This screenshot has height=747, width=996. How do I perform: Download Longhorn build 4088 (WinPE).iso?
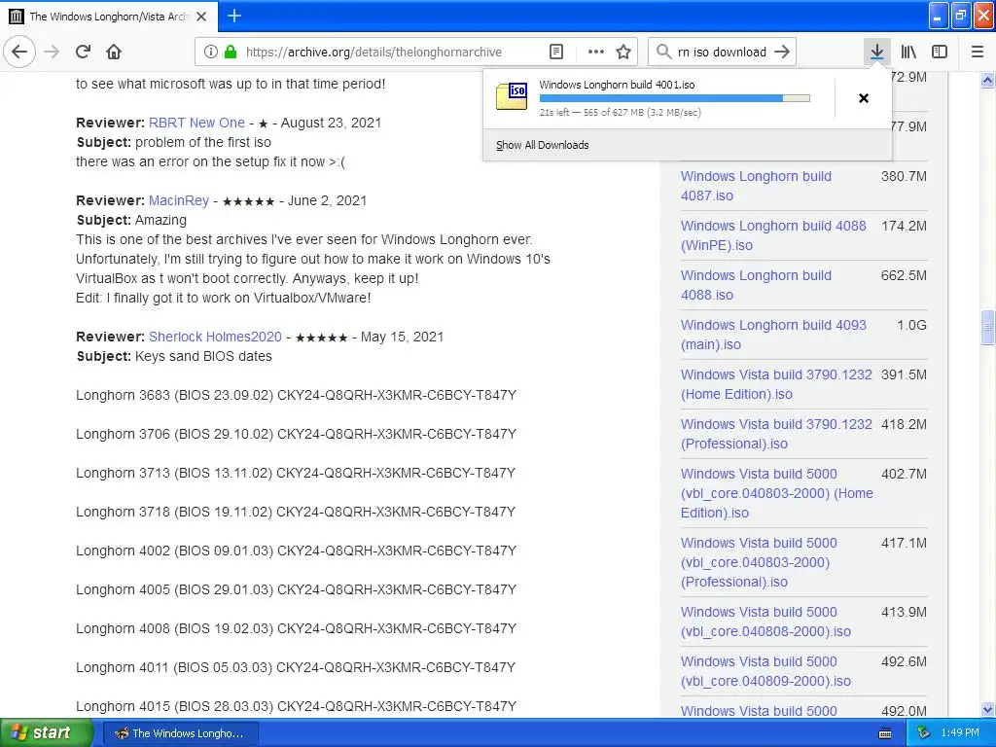pos(773,235)
